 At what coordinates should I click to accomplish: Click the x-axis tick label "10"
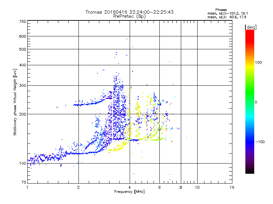tap(197, 187)
